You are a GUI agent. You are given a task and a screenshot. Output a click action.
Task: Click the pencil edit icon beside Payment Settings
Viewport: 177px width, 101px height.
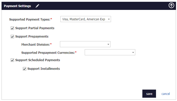37,6
